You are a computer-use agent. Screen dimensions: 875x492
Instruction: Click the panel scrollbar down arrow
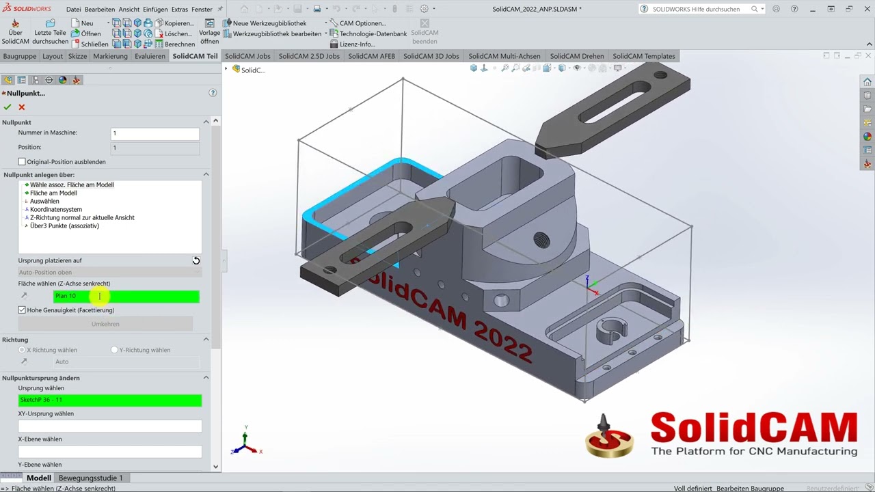pyautogui.click(x=216, y=467)
